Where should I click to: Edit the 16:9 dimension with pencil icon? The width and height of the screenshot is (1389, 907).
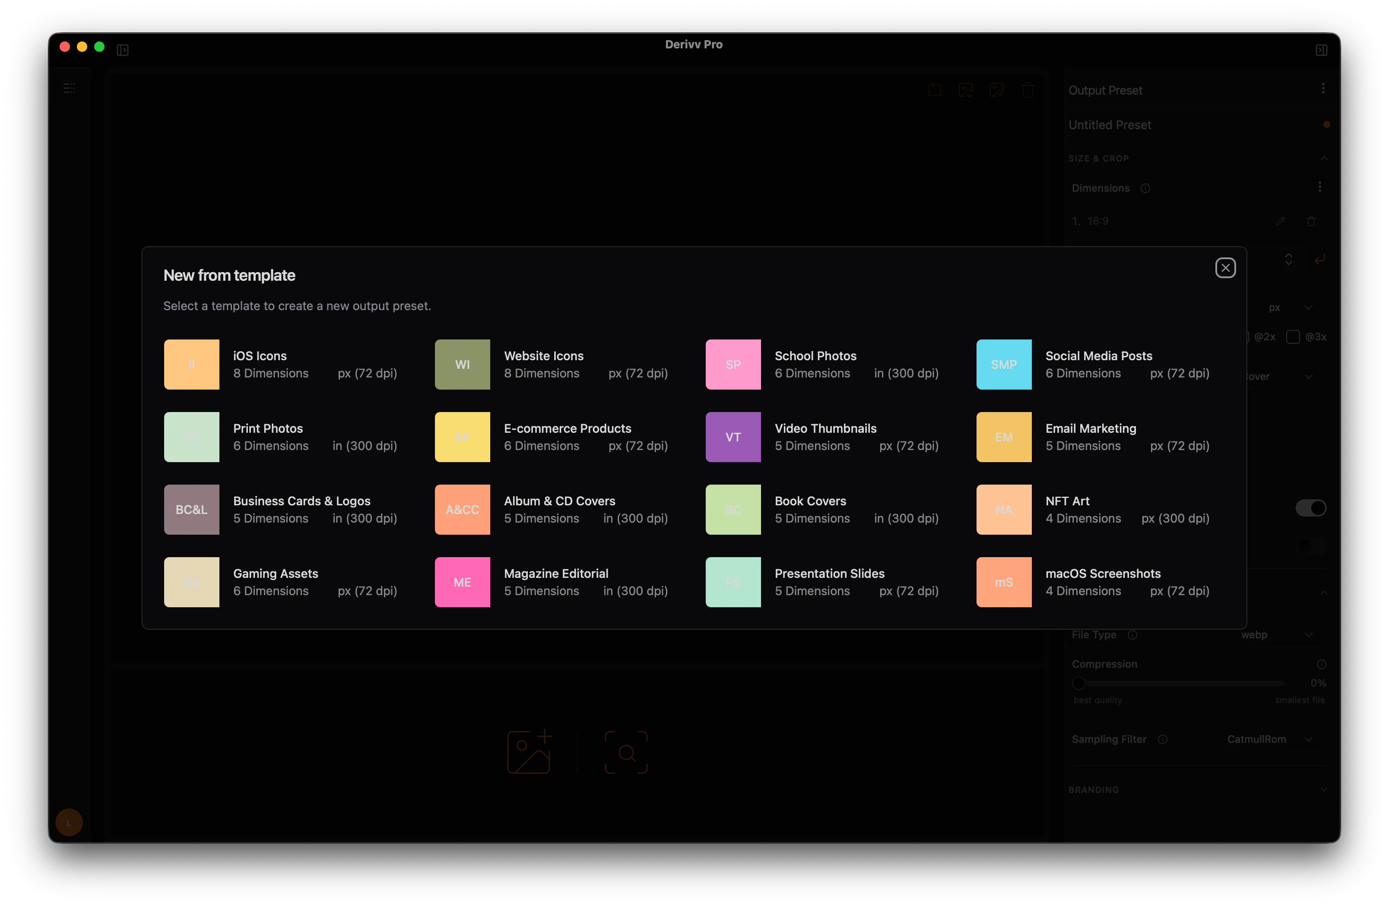pyautogui.click(x=1280, y=221)
